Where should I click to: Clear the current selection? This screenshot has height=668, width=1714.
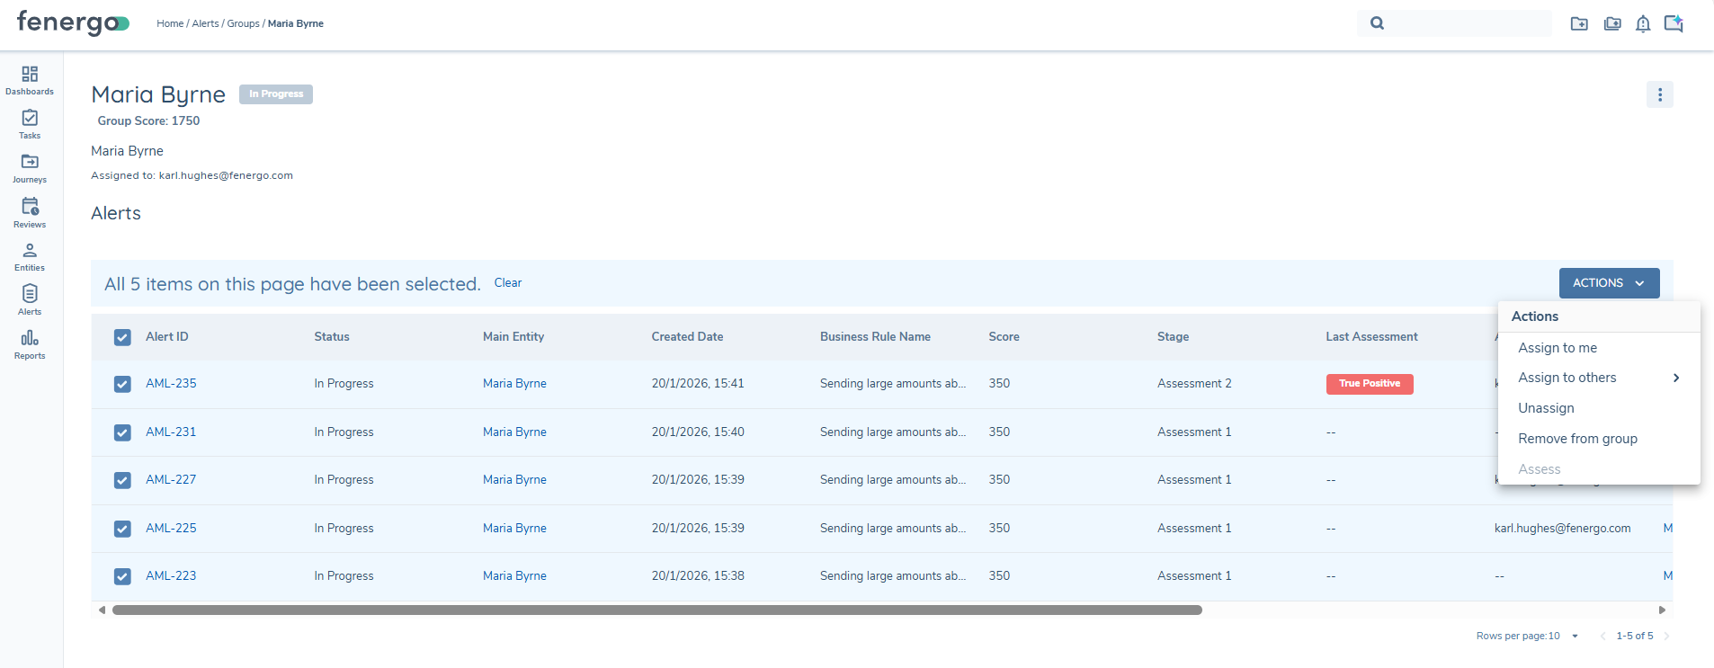[x=507, y=283]
